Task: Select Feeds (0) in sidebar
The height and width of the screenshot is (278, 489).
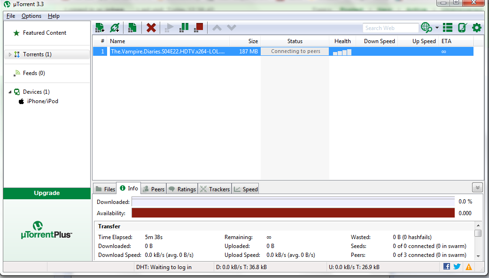Action: point(34,73)
